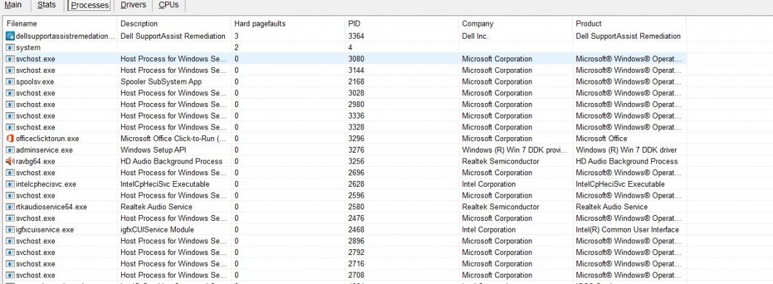Click the igfxcuiservice.exe process icon
Image resolution: width=773 pixels, height=284 pixels.
(x=10, y=230)
